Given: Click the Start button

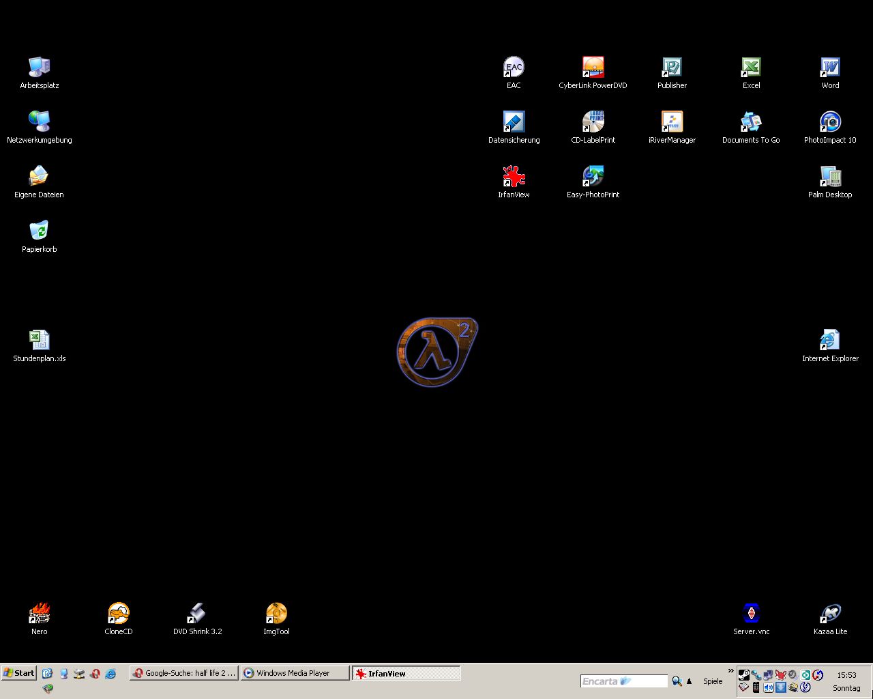Looking at the screenshot, I should (x=18, y=673).
